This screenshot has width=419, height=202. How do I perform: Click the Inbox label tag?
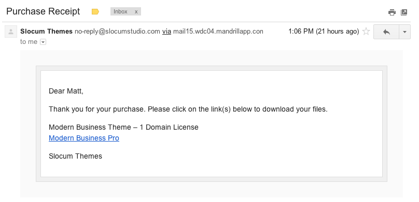tap(120, 11)
